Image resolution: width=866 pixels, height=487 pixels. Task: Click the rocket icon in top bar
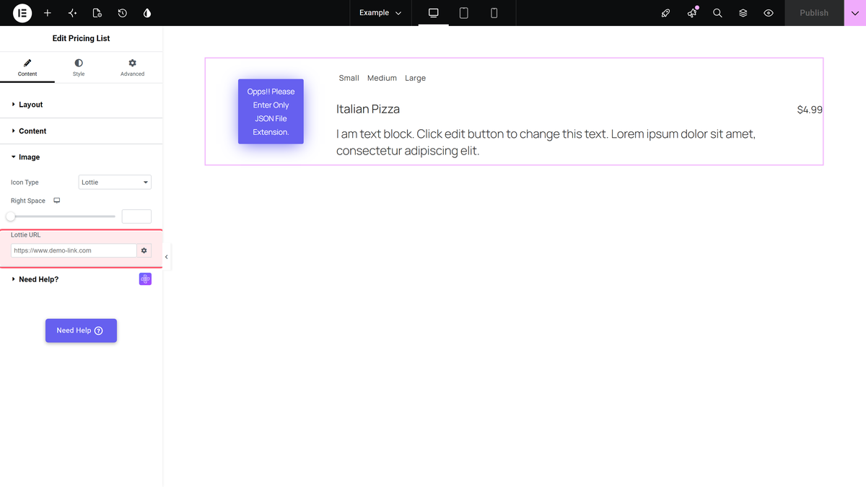(666, 13)
